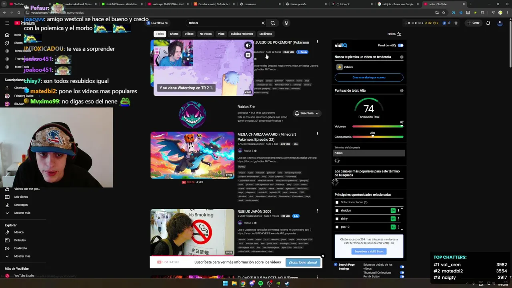Select the No vistos filter chip

click(206, 34)
